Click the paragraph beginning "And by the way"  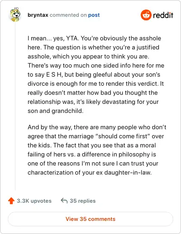97,150
